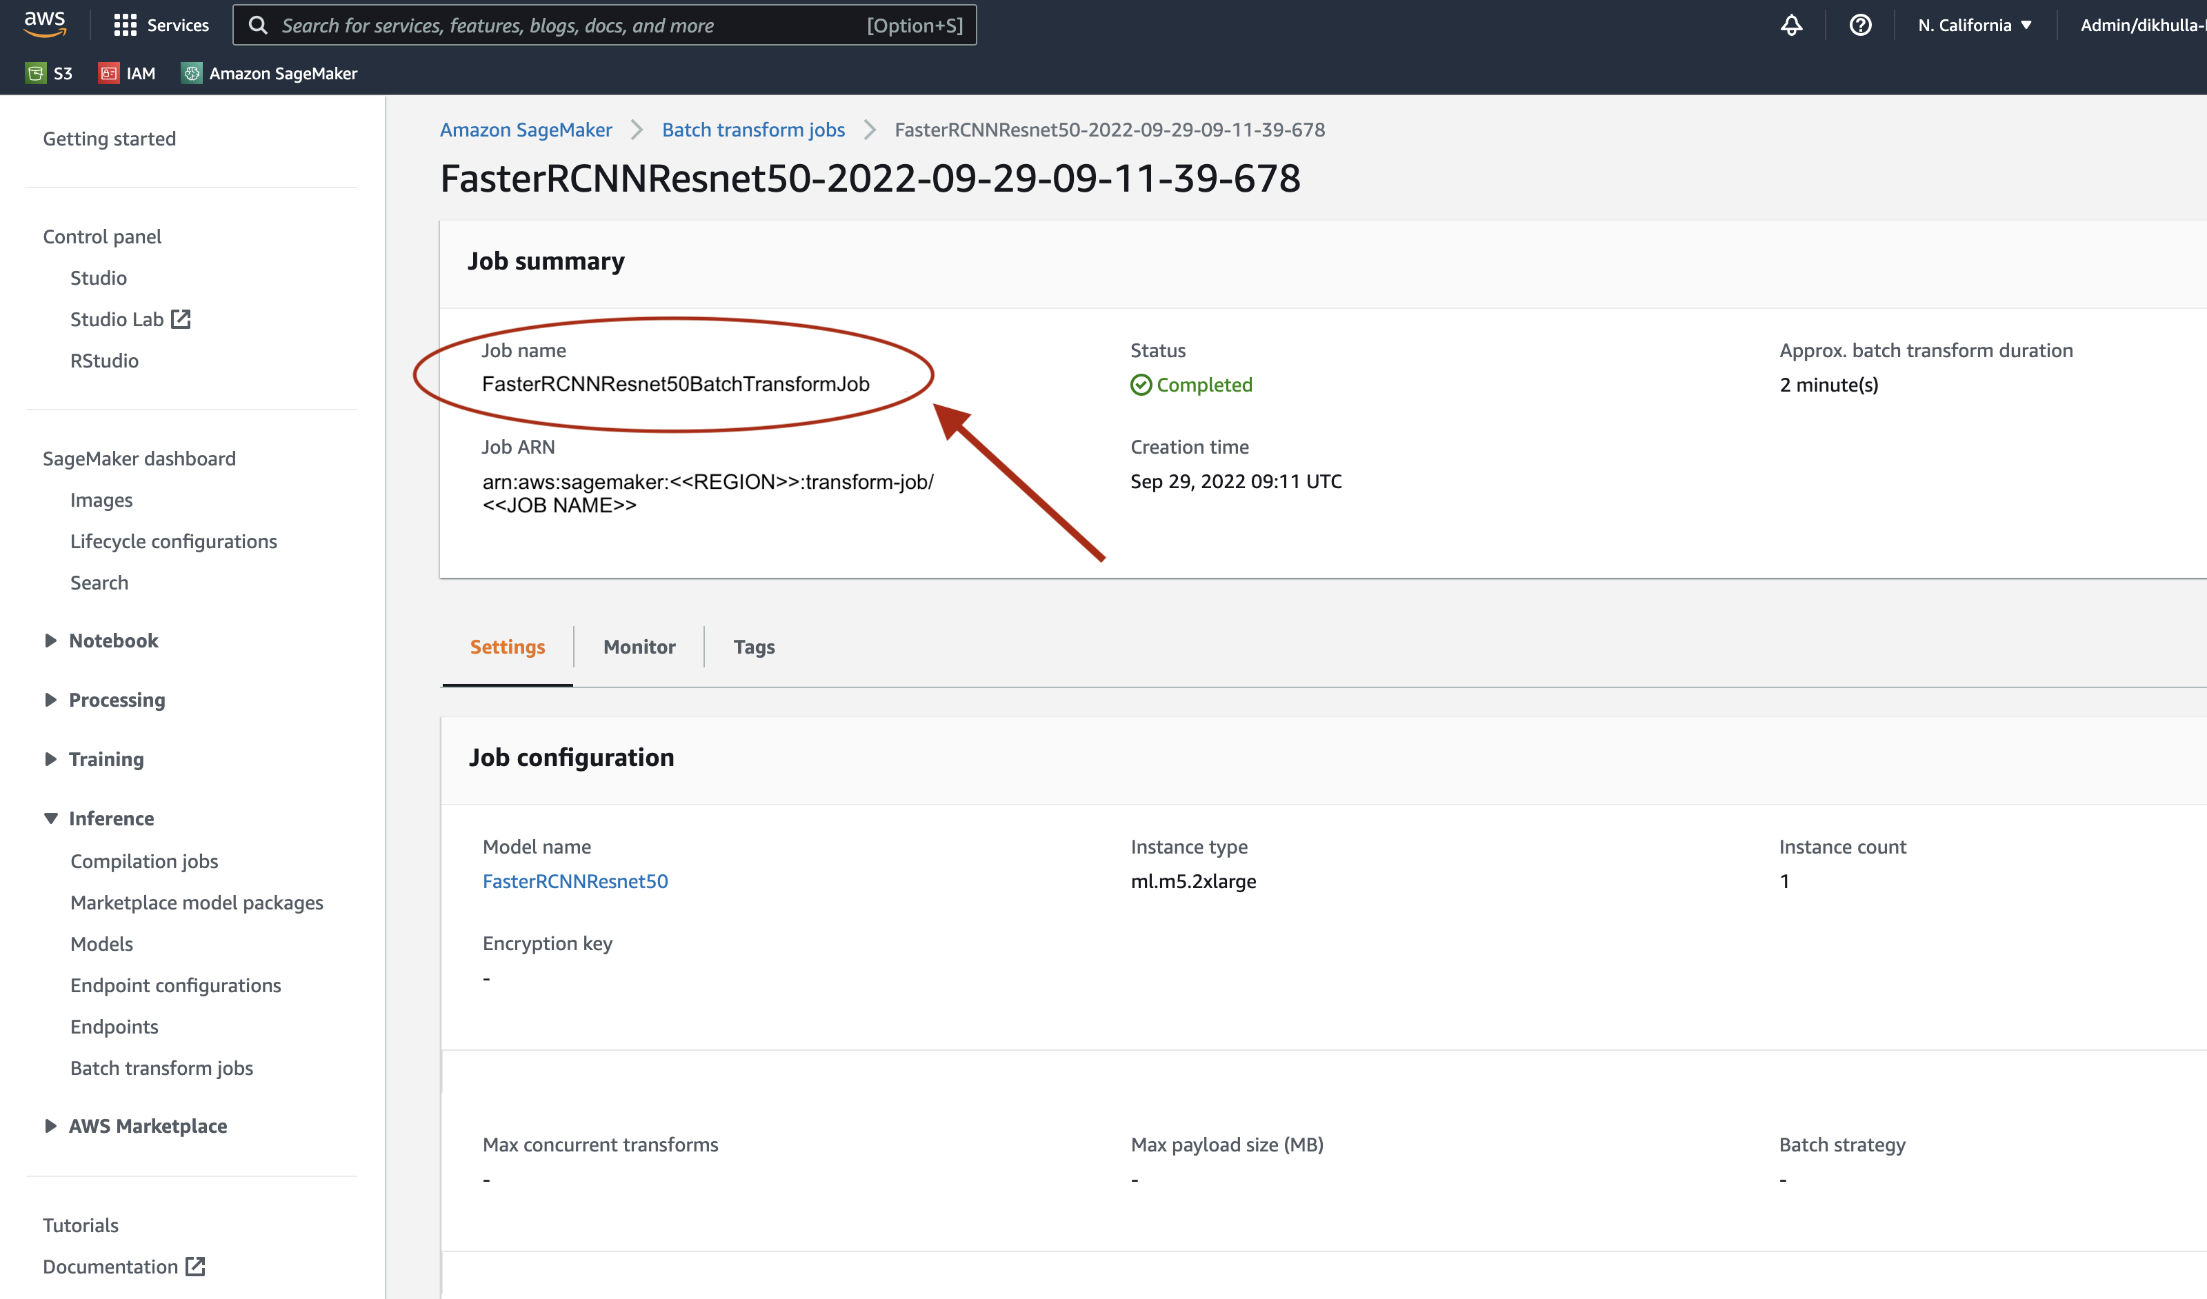The width and height of the screenshot is (2207, 1299).
Task: Open the Admin account menu
Action: click(2142, 26)
